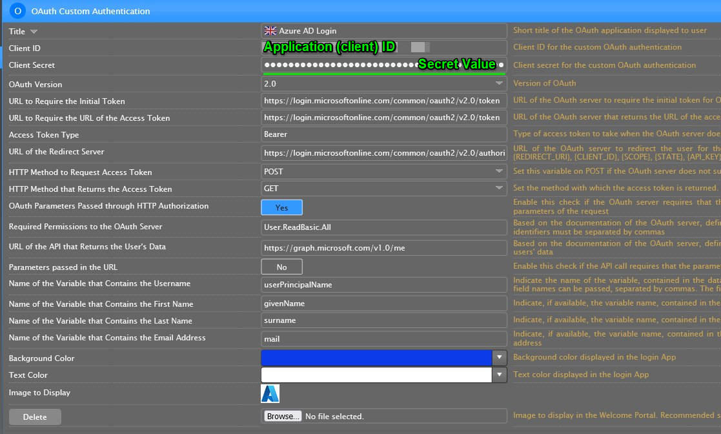Click the 'Title' field label
The width and height of the screenshot is (721, 434).
17,32
